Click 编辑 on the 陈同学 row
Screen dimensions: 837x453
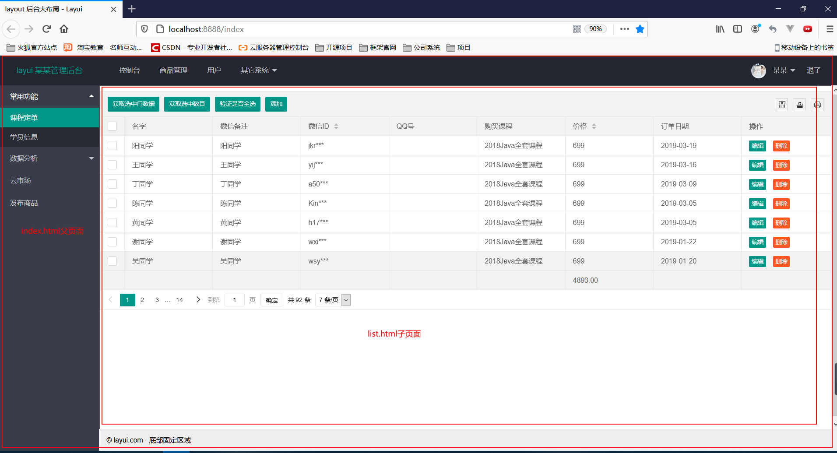tap(757, 203)
